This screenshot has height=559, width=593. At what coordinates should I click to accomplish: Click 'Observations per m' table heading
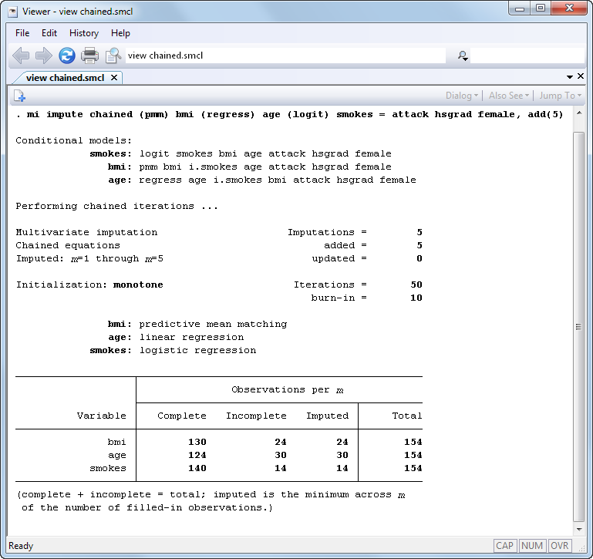288,390
